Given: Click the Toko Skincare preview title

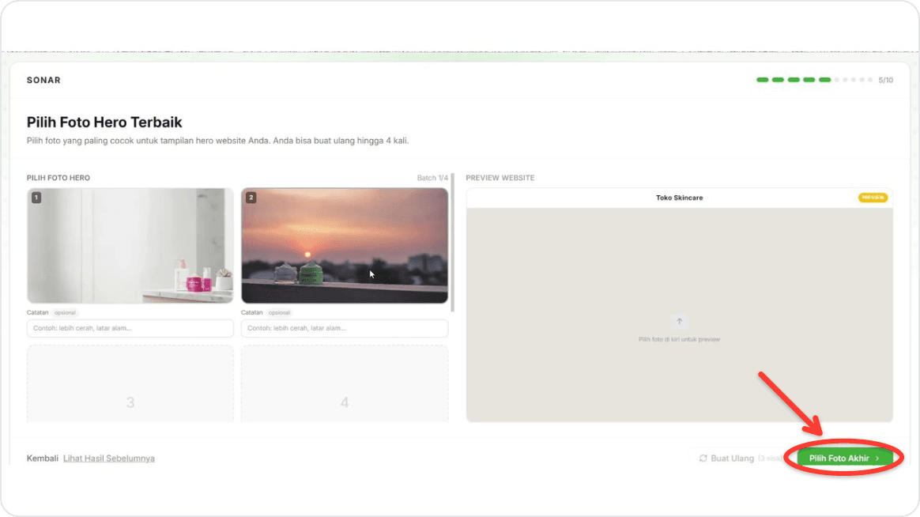Looking at the screenshot, I should click(680, 198).
